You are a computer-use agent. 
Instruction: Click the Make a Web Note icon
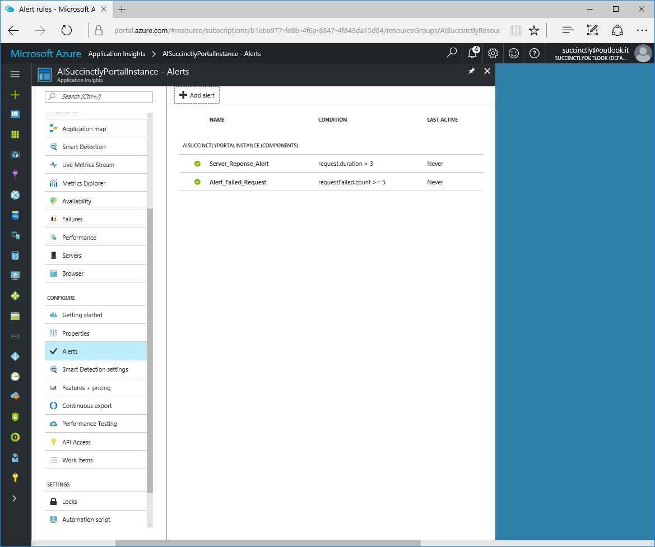592,30
